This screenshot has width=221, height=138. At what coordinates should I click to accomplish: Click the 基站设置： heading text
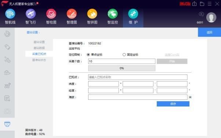33,32
